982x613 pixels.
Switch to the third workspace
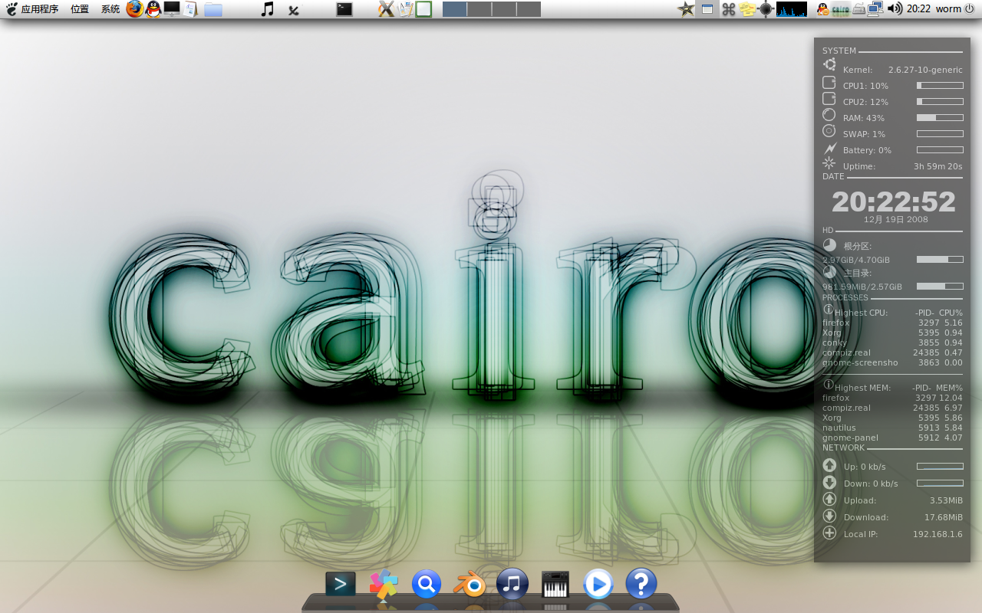[x=504, y=9]
